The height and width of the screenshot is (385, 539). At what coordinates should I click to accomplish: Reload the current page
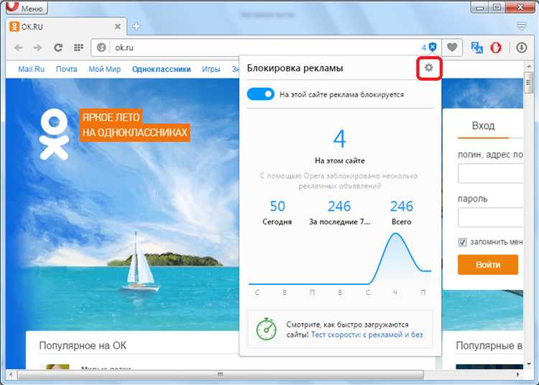pos(58,47)
